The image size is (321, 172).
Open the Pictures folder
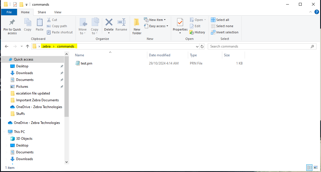click(22, 87)
